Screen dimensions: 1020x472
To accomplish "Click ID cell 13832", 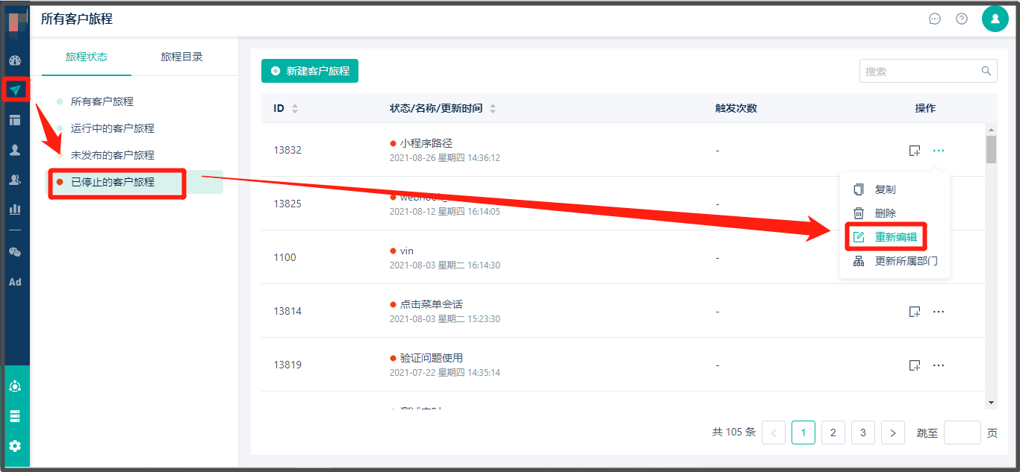I will (x=287, y=150).
